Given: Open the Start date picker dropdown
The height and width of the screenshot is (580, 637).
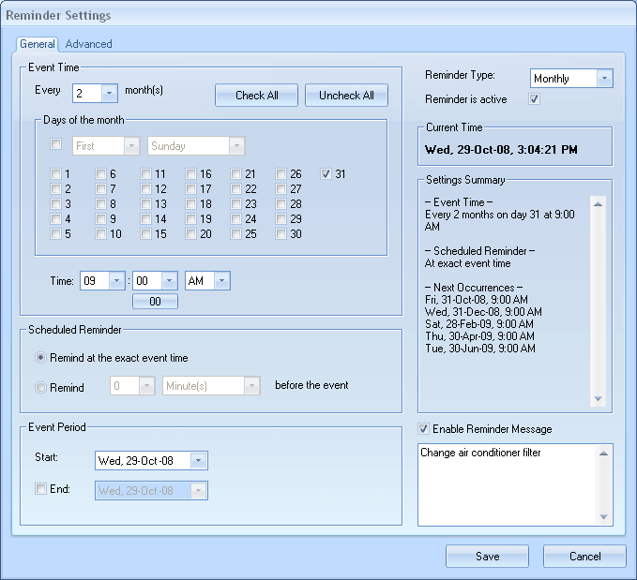Looking at the screenshot, I should (x=197, y=460).
